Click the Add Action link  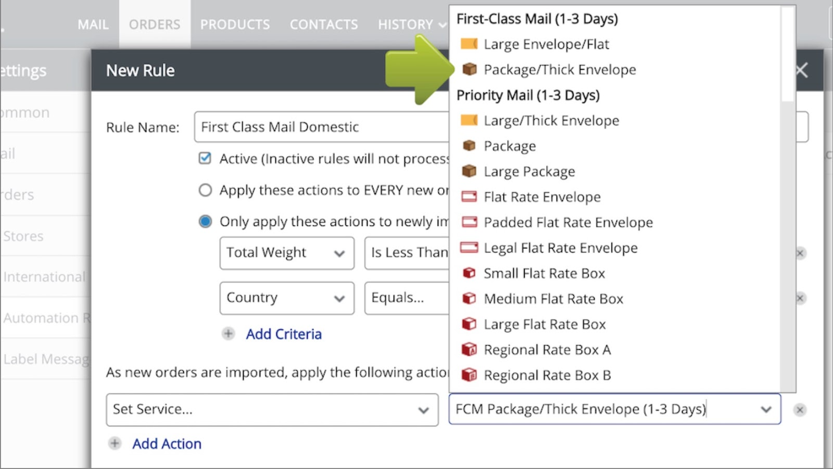(x=167, y=443)
